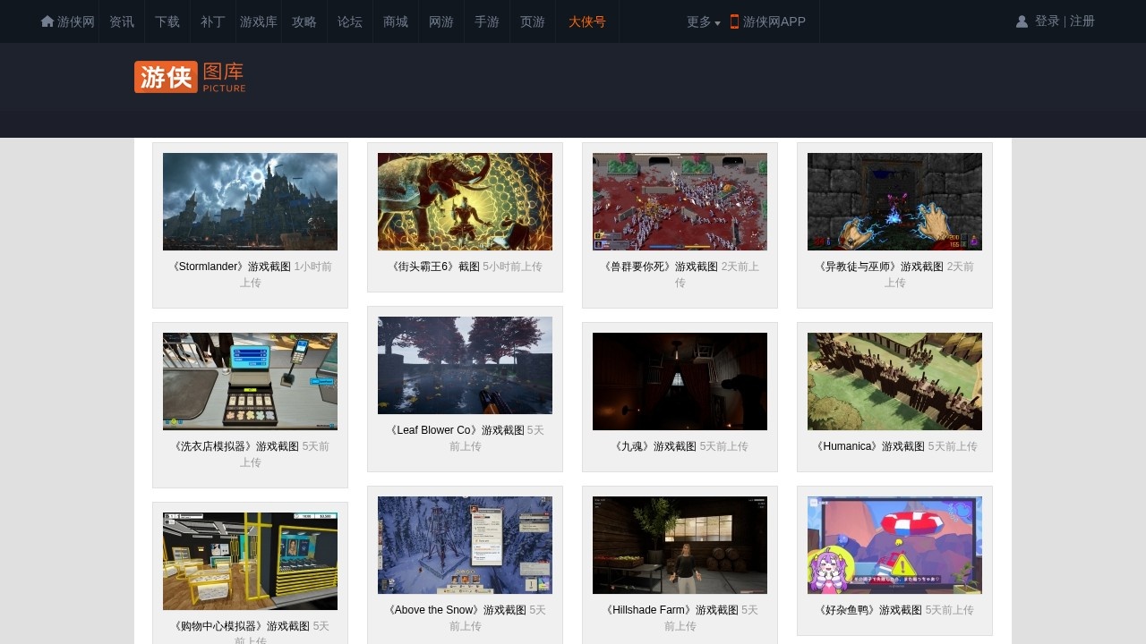Image resolution: width=1146 pixels, height=644 pixels.
Task: Open the 异教徒与巫师 screenshot thumbnail
Action: coord(894,201)
